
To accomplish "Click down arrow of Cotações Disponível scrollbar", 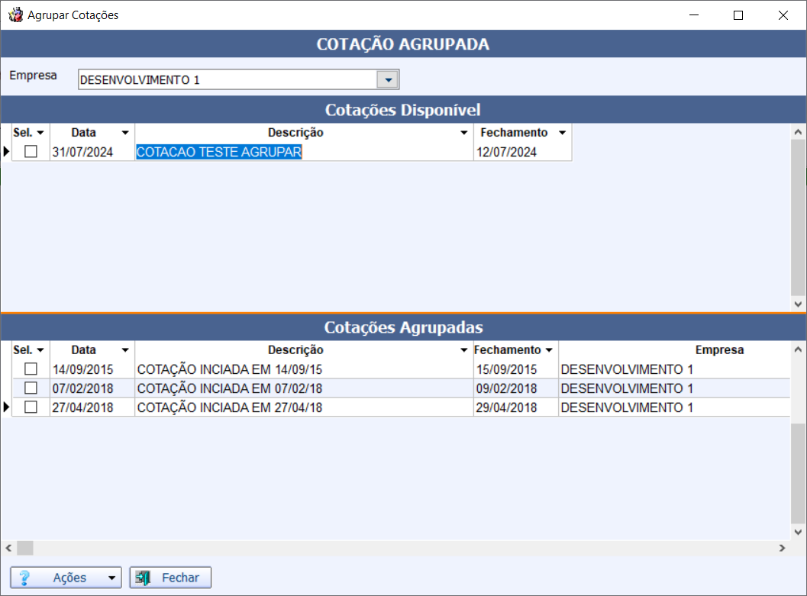I will [x=799, y=304].
